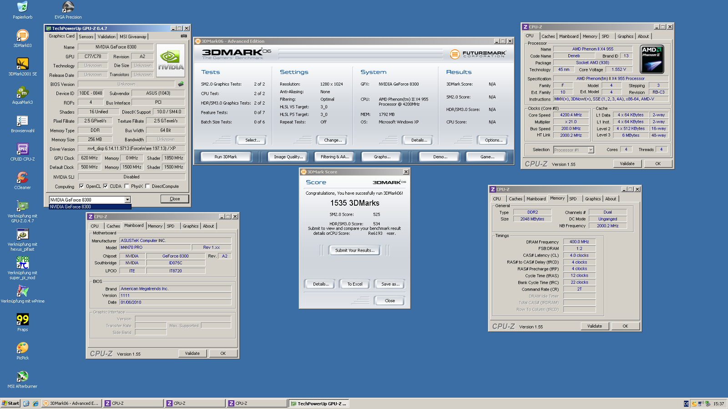
Task: Click DE language indicator in tray
Action: [686, 404]
